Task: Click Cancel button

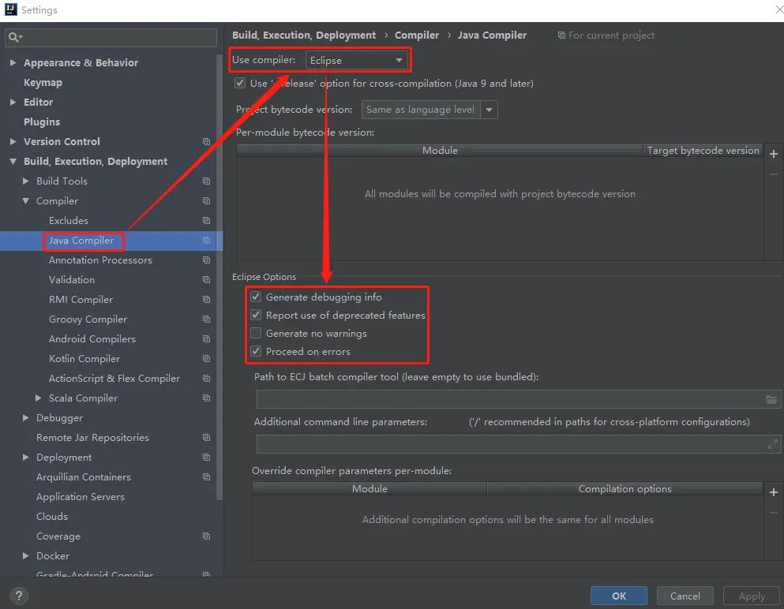Action: coord(685,596)
